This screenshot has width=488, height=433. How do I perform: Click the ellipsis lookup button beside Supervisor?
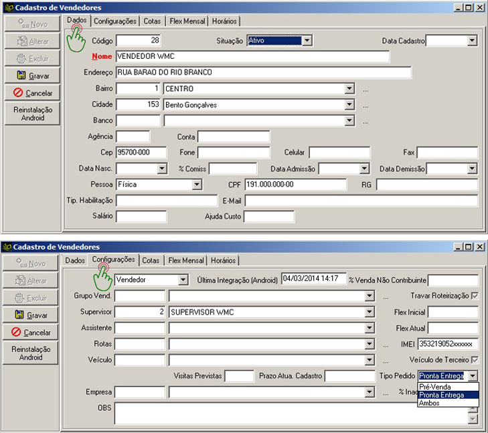(385, 313)
